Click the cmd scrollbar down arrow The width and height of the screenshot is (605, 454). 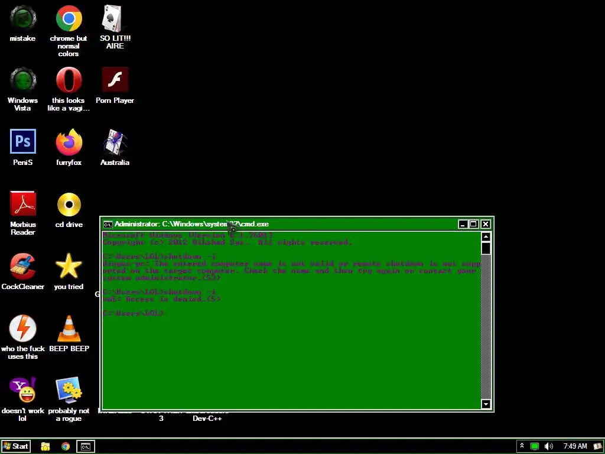coord(486,404)
